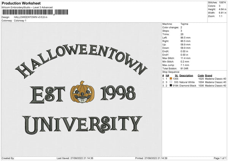
Task: Click the 'Brand' column header
Action: coord(209,76)
